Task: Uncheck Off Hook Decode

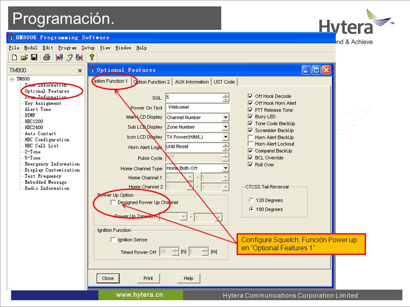Action: tap(250, 96)
